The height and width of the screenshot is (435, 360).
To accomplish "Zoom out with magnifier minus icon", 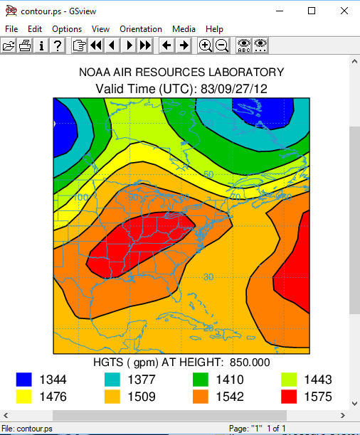I will coord(222,45).
